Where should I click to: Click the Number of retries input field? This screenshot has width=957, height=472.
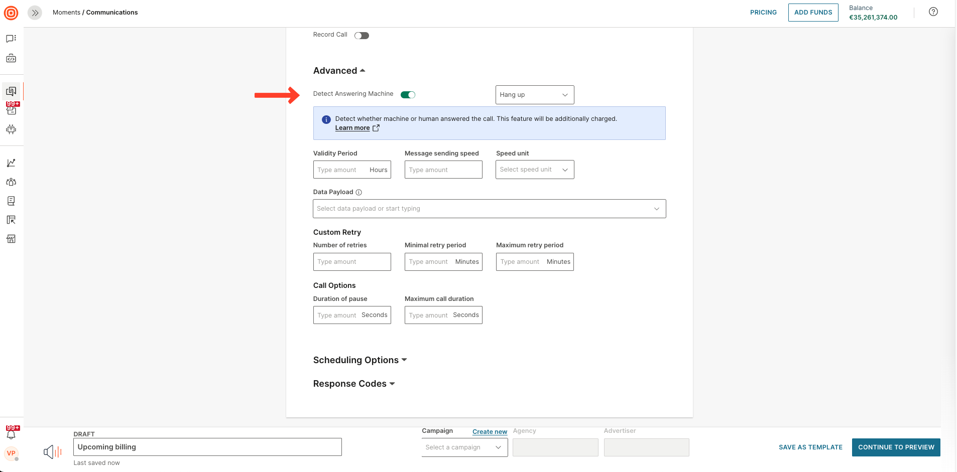coord(352,262)
